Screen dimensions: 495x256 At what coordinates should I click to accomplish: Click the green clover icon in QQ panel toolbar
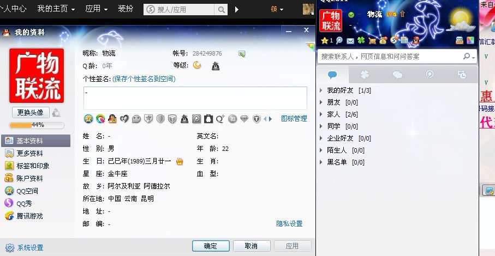[x=361, y=40]
